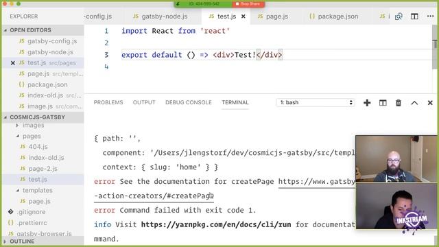
Task: Click the 'Command failed with exit code 1' line
Action: (175, 211)
